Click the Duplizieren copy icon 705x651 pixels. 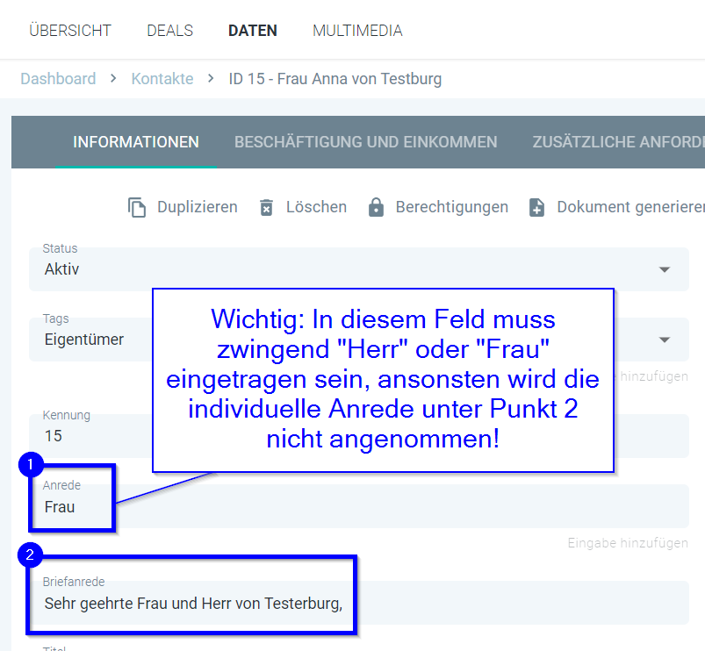click(136, 207)
